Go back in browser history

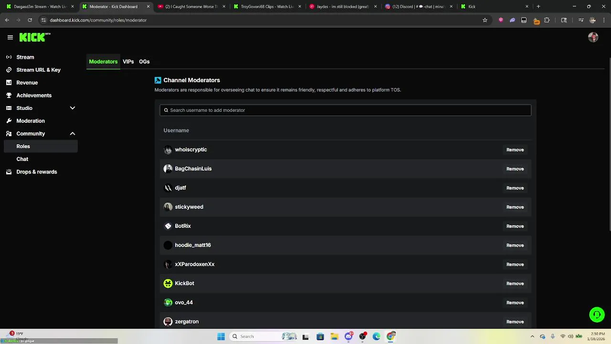[x=7, y=20]
